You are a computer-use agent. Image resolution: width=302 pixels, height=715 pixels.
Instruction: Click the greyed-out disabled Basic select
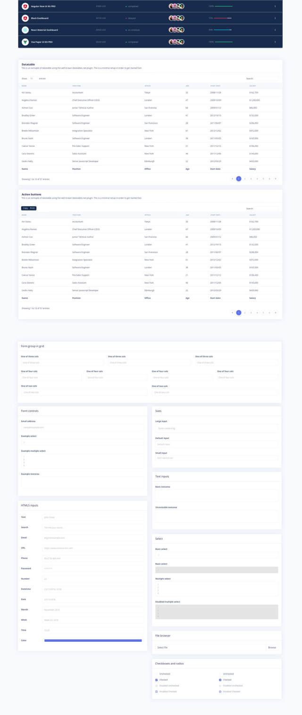pyautogui.click(x=217, y=570)
